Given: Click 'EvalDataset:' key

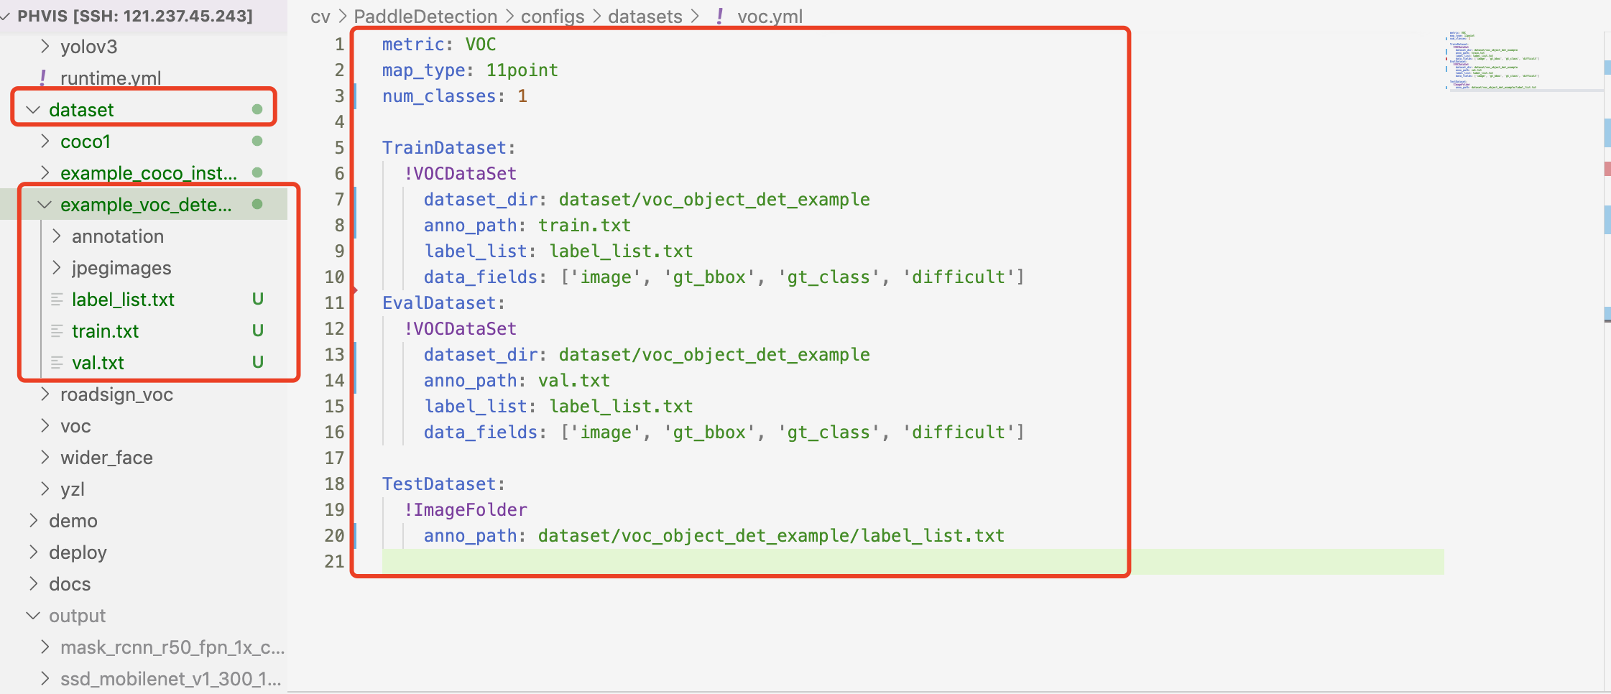Looking at the screenshot, I should pyautogui.click(x=443, y=303).
